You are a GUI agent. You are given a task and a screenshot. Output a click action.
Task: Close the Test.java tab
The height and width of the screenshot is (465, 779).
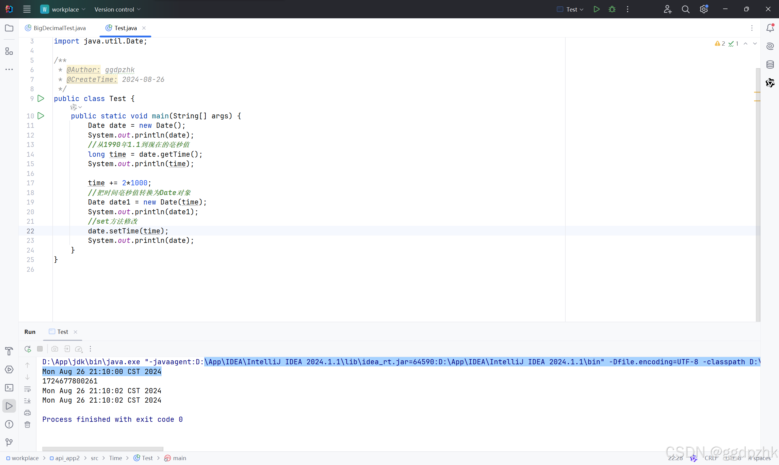(x=144, y=28)
